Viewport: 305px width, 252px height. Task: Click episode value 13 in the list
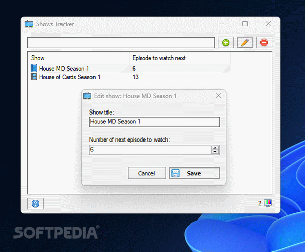click(136, 77)
